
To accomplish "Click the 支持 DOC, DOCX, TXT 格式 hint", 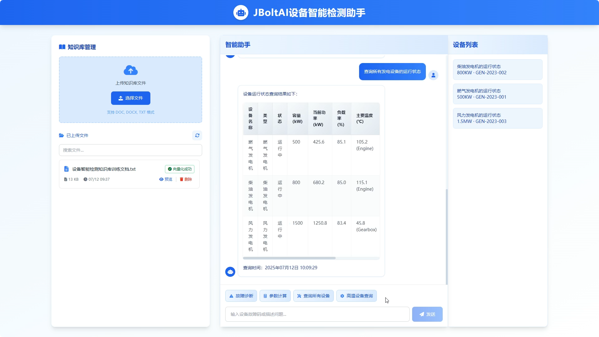I will 131,112.
